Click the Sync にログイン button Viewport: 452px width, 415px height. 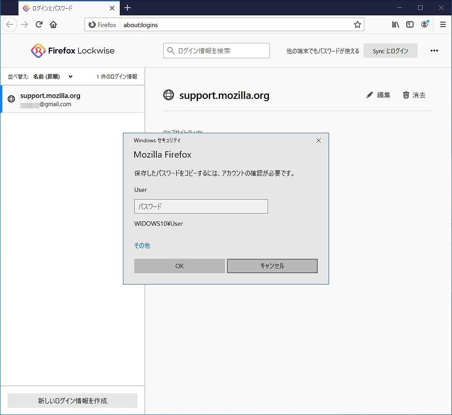tap(391, 51)
